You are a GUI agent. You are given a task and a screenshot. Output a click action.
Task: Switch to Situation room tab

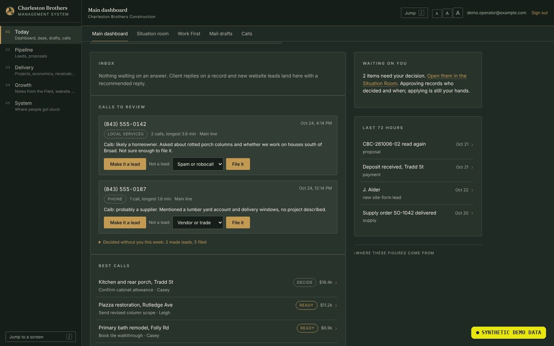[153, 34]
